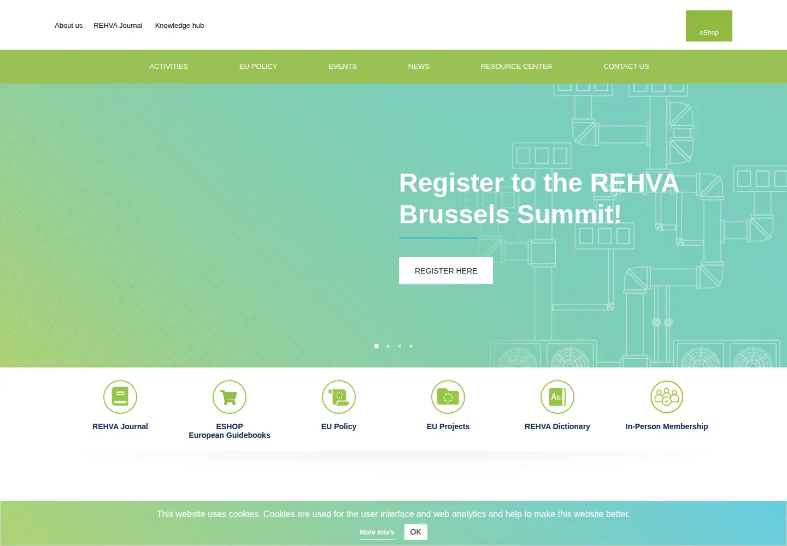Viewport: 787px width, 546px height.
Task: Click the About us link
Action: 68,26
